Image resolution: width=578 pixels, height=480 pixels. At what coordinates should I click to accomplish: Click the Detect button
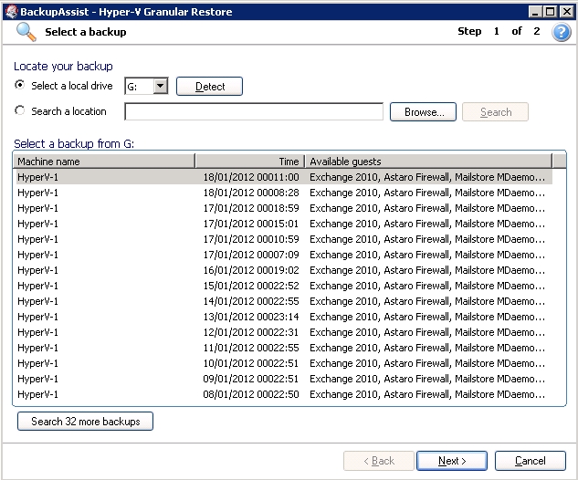pyautogui.click(x=209, y=86)
